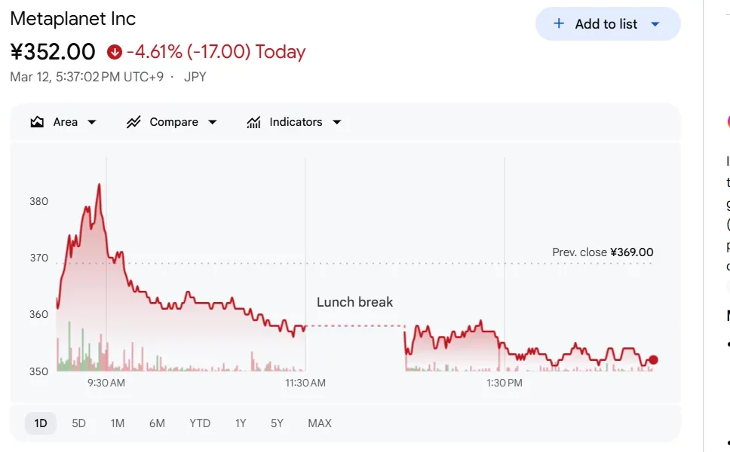This screenshot has height=452, width=730.
Task: Select the 6M time range
Action: 157,423
